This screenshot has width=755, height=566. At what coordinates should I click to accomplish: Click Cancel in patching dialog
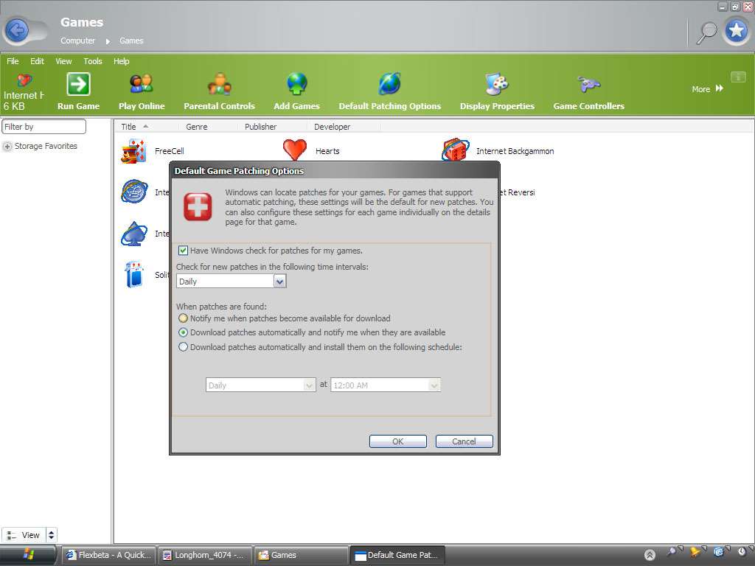coord(464,441)
